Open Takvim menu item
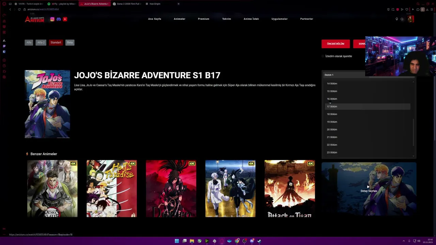 click(x=227, y=19)
